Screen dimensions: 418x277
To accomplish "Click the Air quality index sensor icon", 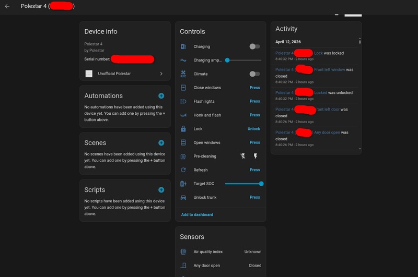I will 183,252.
